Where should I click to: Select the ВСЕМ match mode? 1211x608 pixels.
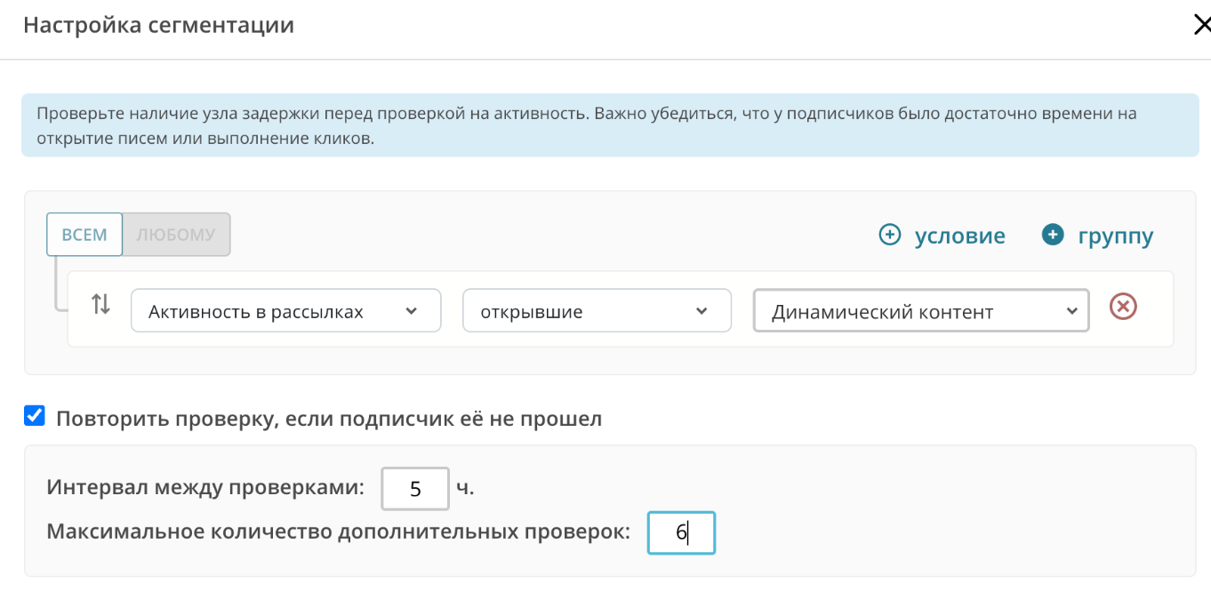click(84, 235)
